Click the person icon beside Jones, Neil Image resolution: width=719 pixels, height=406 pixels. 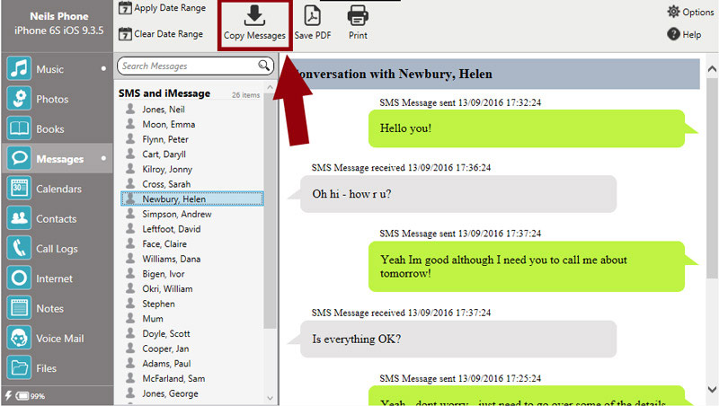point(130,109)
